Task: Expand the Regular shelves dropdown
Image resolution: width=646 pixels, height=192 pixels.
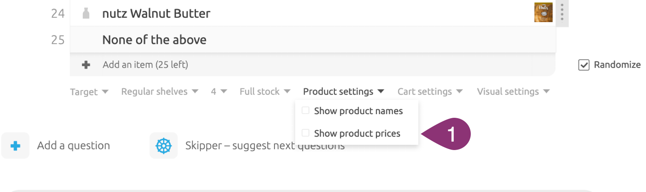Action: point(159,92)
